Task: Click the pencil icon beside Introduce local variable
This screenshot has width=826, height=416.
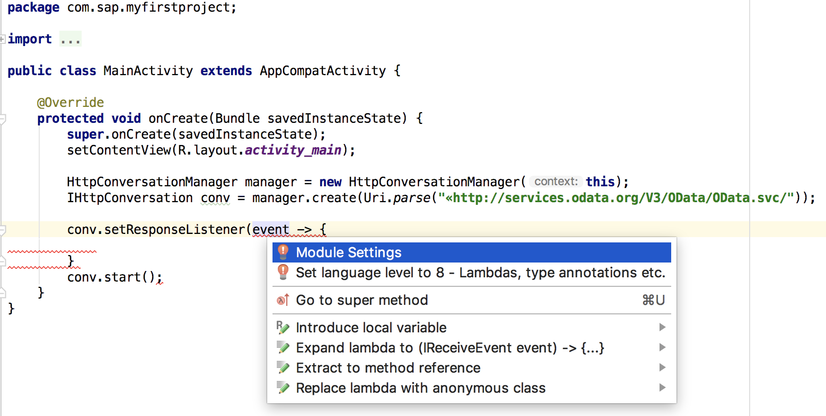Action: pyautogui.click(x=283, y=328)
